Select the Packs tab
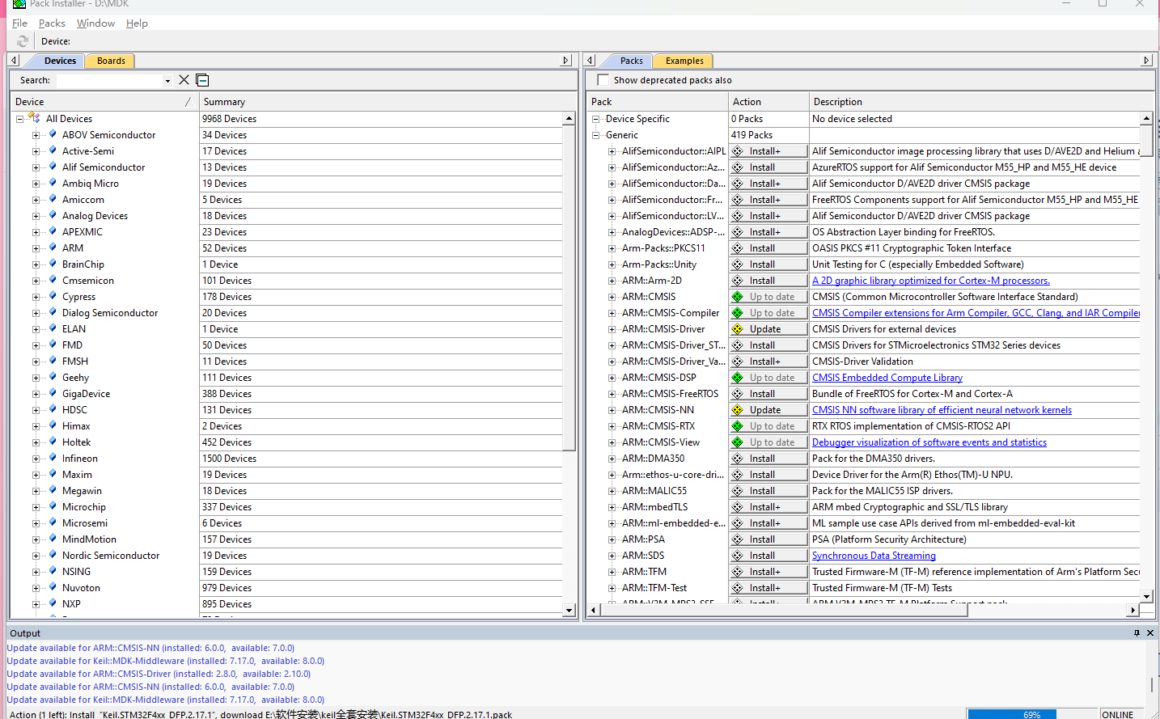 click(x=631, y=61)
